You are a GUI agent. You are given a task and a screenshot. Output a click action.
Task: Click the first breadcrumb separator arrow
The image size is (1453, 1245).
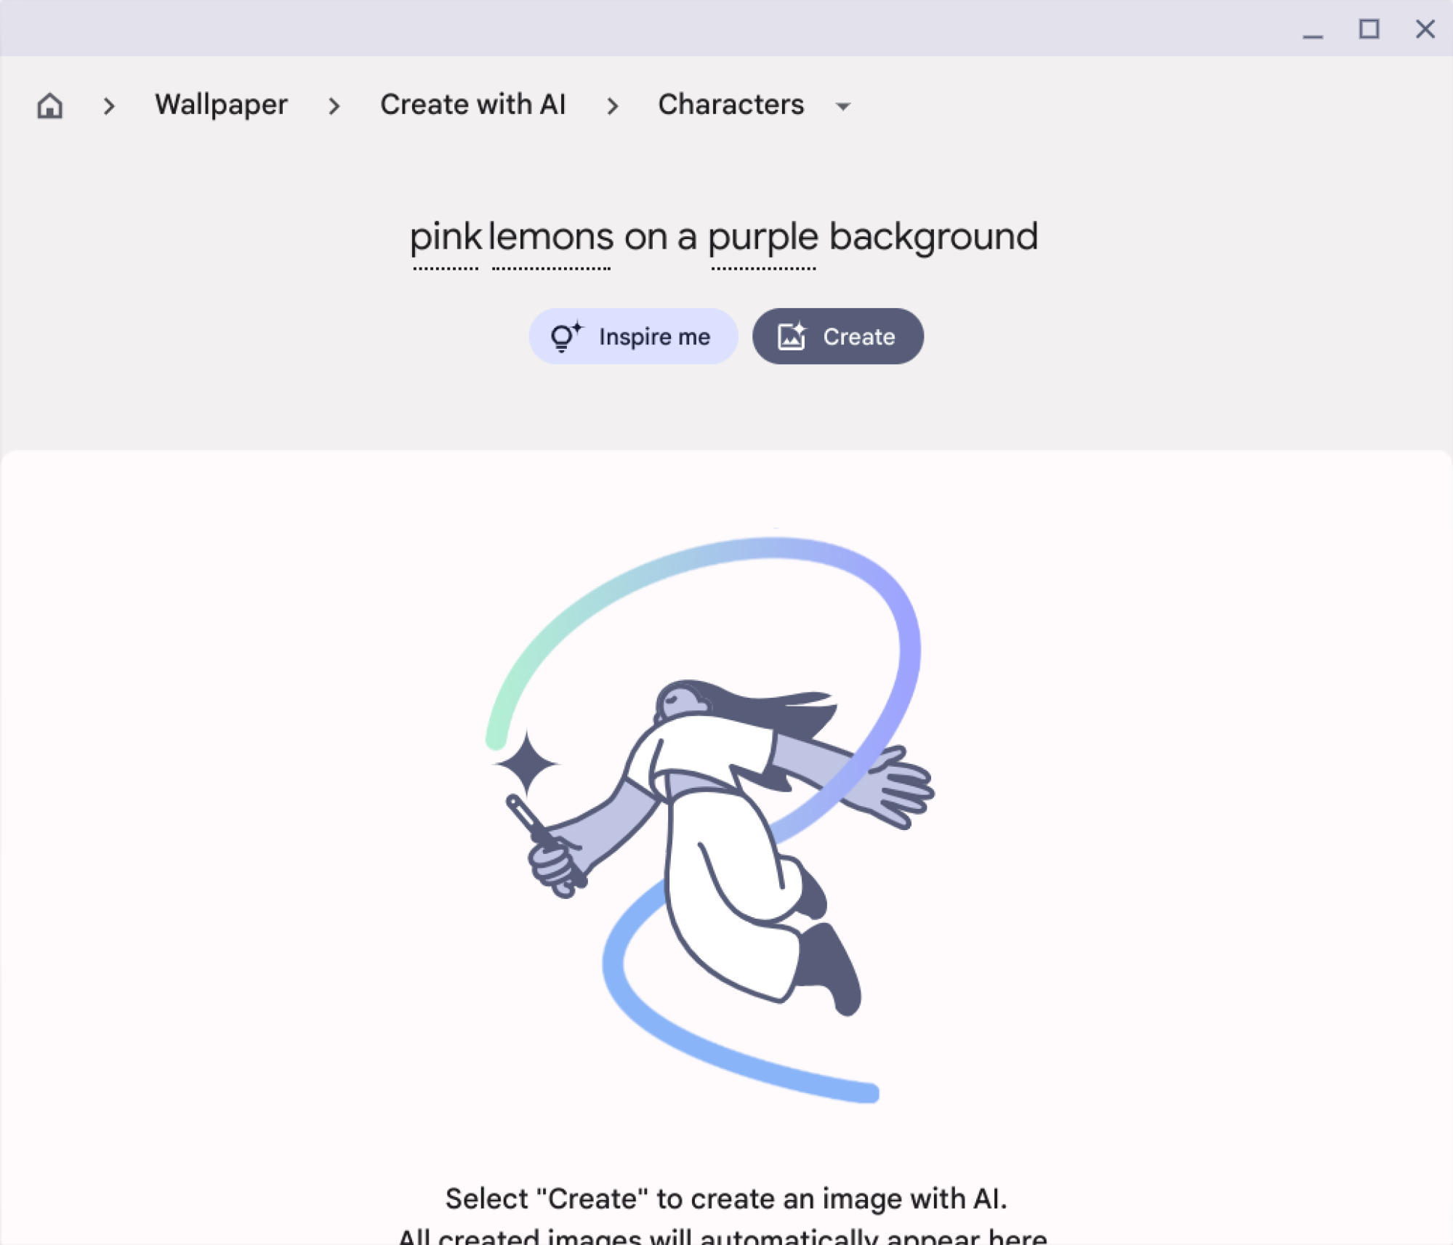click(x=109, y=104)
